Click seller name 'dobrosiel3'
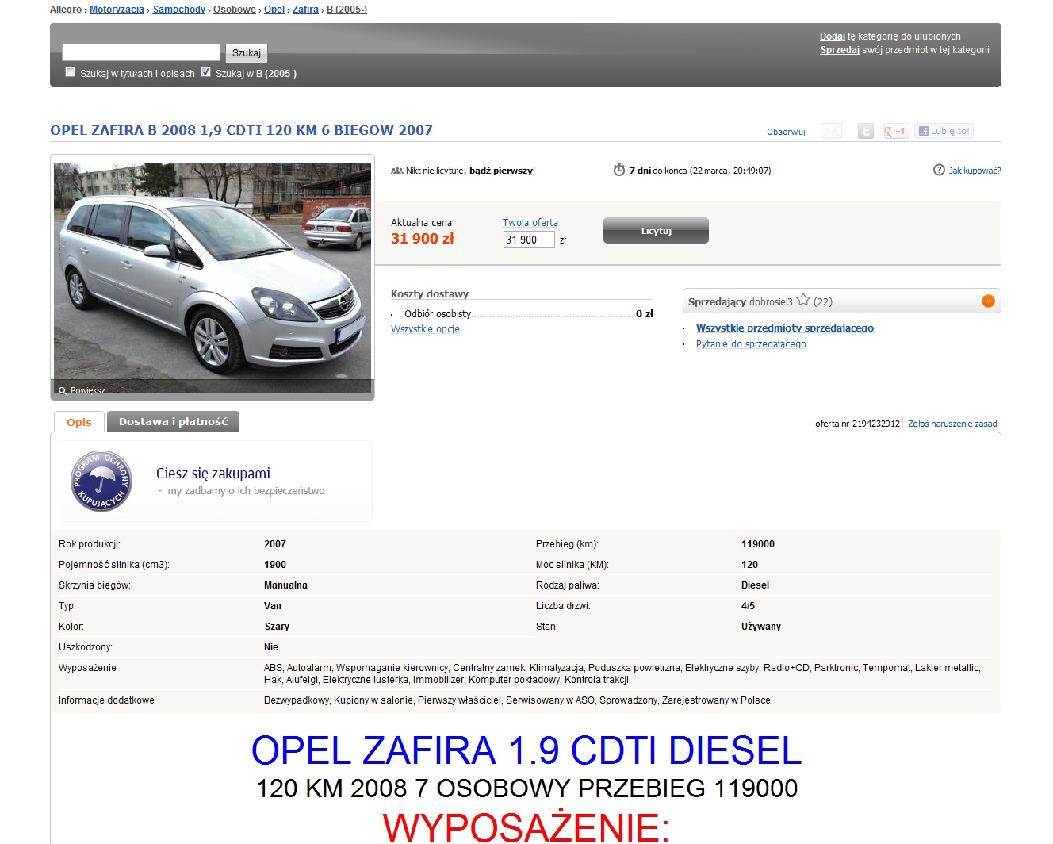Screen dimensions: 1053x844 (x=771, y=301)
